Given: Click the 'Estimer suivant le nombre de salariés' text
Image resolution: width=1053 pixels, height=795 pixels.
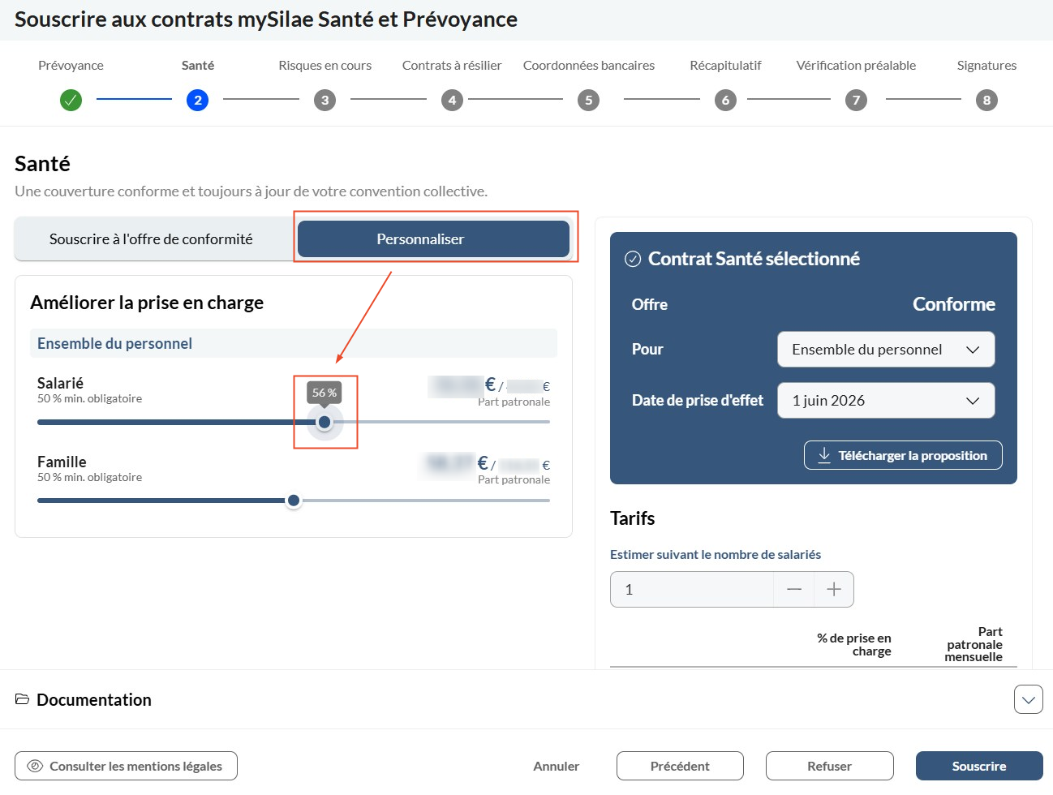Looking at the screenshot, I should coord(716,555).
